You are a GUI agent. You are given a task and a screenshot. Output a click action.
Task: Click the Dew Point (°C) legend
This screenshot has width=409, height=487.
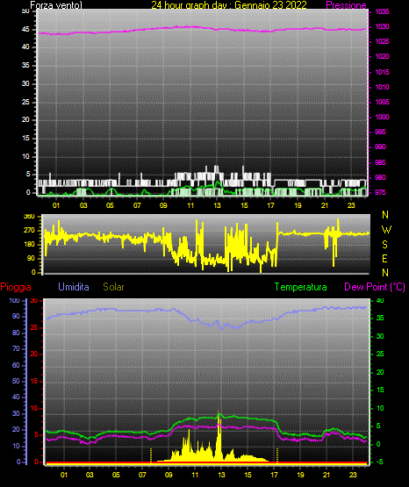click(375, 287)
